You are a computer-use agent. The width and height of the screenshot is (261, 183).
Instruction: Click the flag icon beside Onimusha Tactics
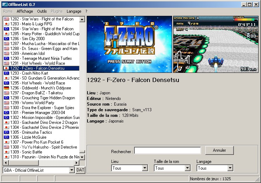point(6,132)
